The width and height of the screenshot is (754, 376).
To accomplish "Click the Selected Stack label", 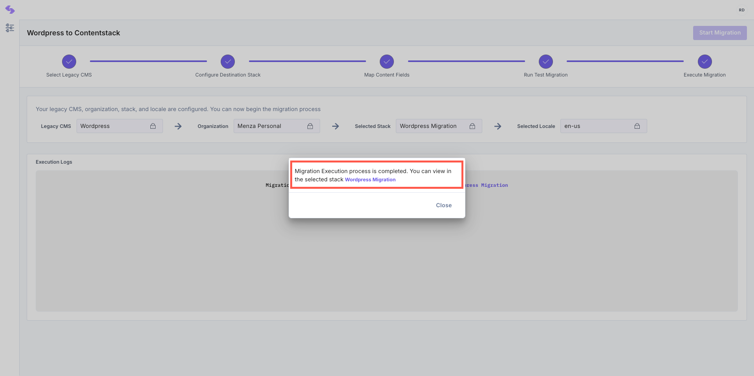I will coord(373,126).
